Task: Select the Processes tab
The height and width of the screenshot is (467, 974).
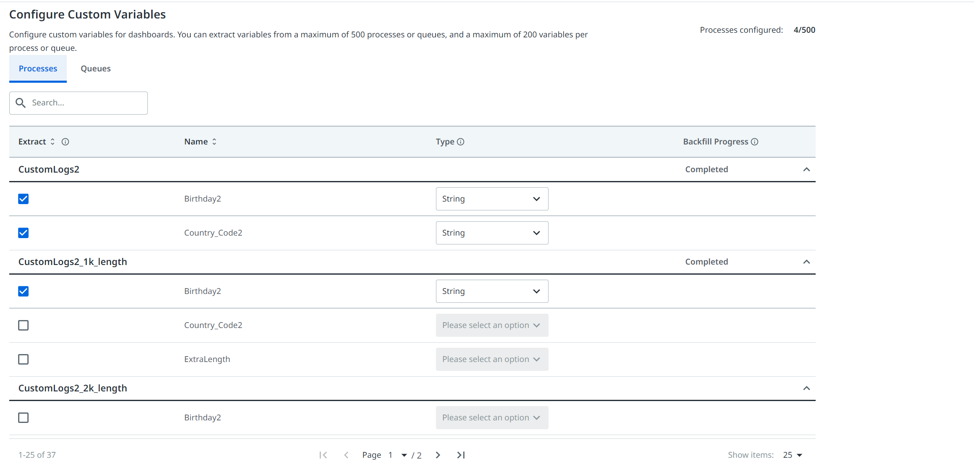Action: [x=38, y=68]
